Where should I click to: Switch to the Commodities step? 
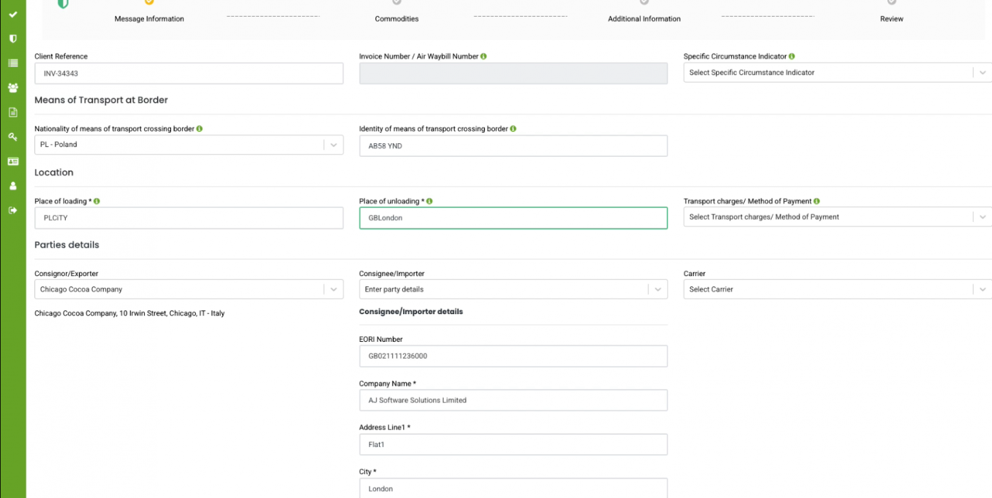pyautogui.click(x=396, y=19)
